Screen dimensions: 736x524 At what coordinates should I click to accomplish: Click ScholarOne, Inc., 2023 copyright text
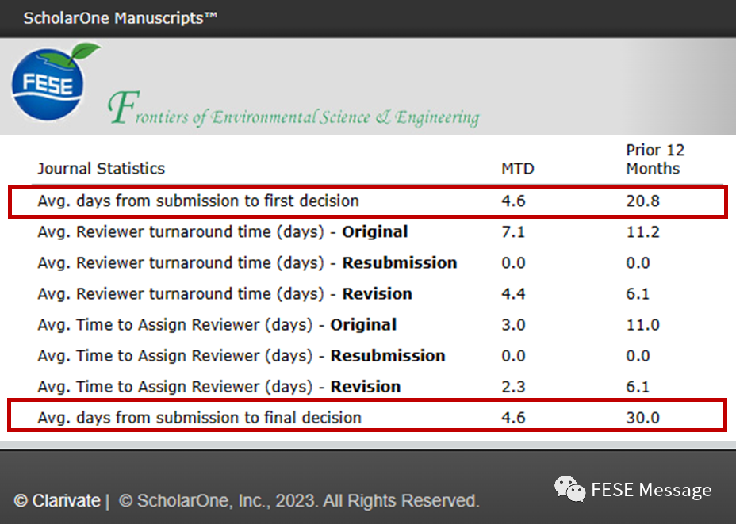point(299,501)
